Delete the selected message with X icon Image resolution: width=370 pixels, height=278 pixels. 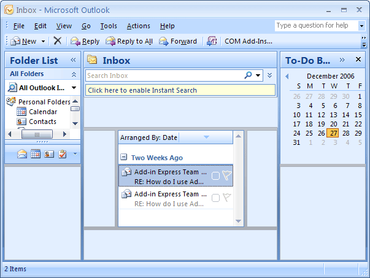(x=57, y=41)
